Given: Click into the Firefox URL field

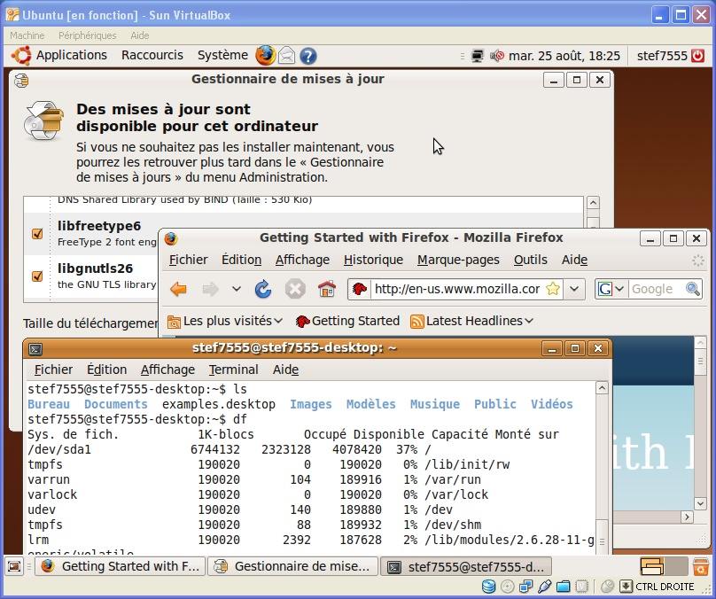Looking at the screenshot, I should click(457, 289).
